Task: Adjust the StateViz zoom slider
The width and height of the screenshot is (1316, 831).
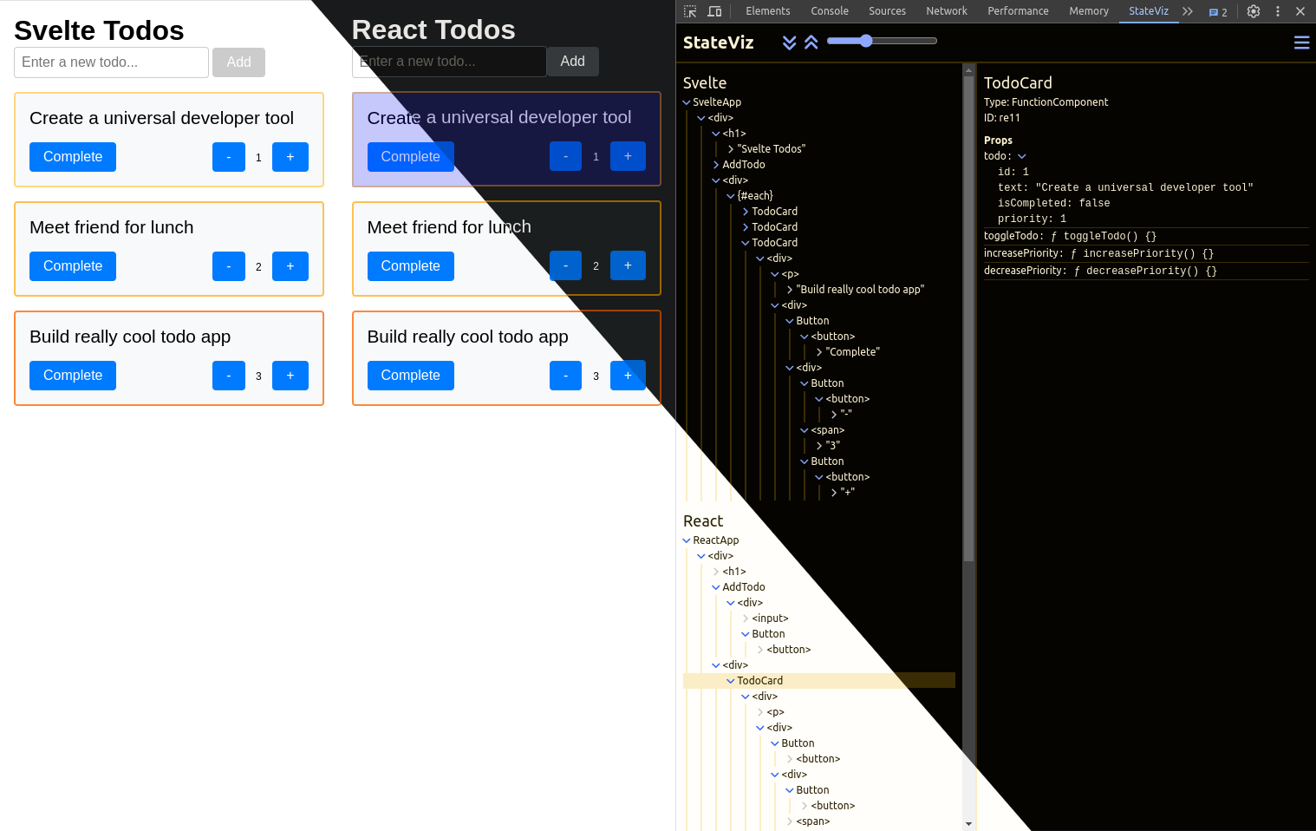Action: (882, 41)
